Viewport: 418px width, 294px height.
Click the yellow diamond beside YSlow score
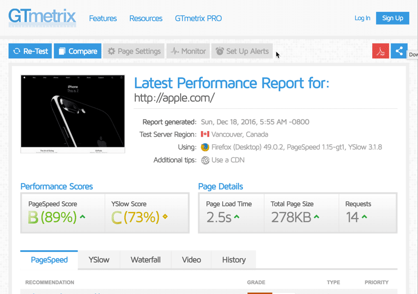165,216
